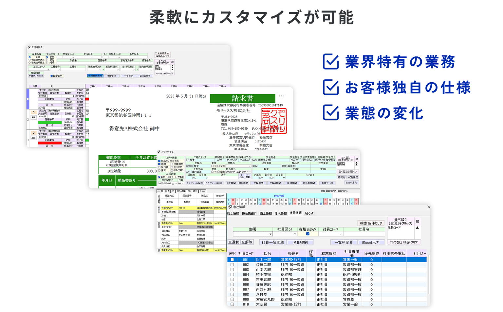Toggle the 社員コード sort order arrow
The width and height of the screenshot is (503, 312).
click(x=417, y=228)
